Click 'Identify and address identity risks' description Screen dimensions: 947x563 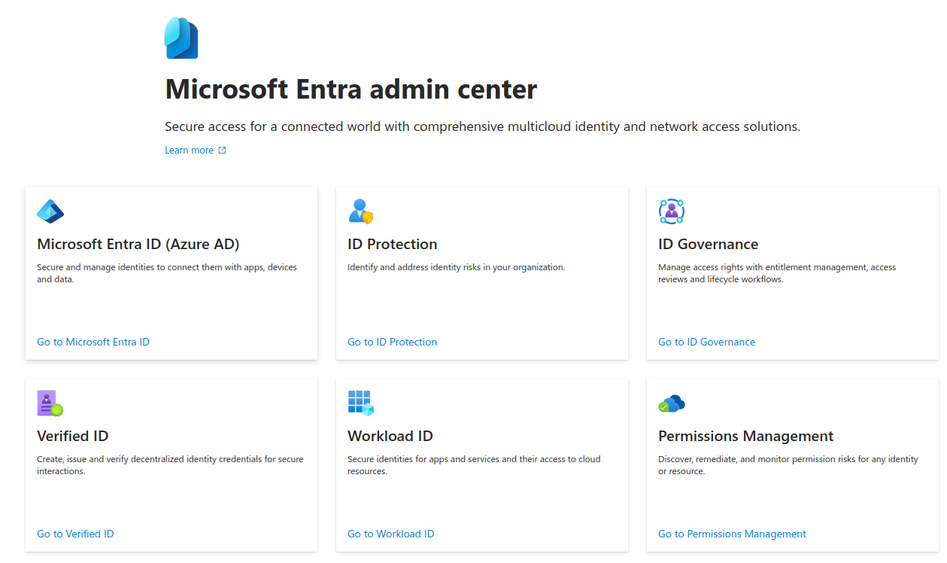click(x=456, y=267)
